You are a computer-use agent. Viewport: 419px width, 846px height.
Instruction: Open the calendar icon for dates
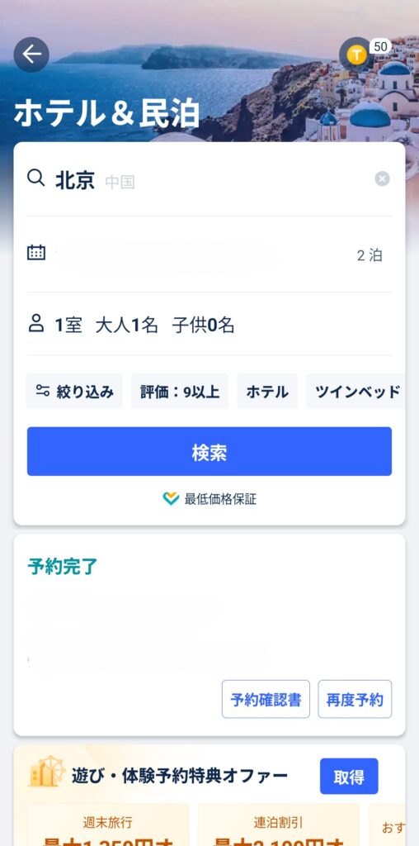click(36, 252)
